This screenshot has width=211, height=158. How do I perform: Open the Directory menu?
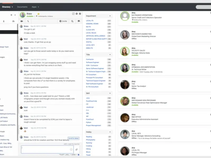pos(7,7)
